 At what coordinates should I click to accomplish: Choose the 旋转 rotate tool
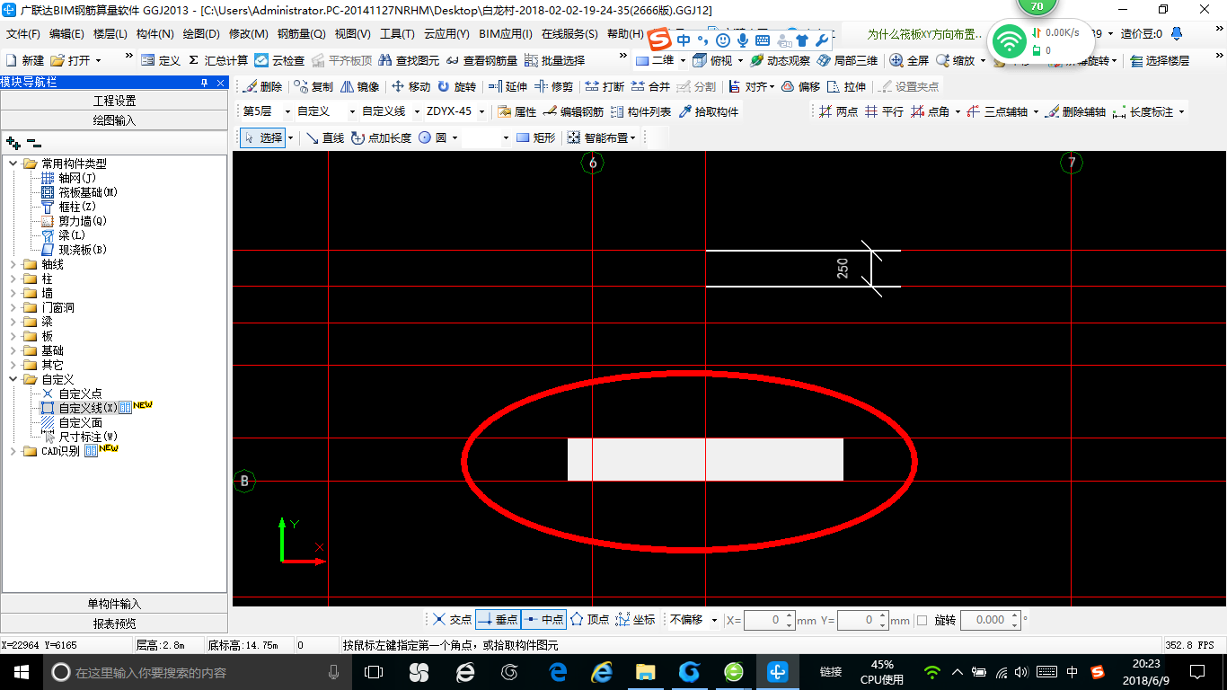(x=457, y=87)
